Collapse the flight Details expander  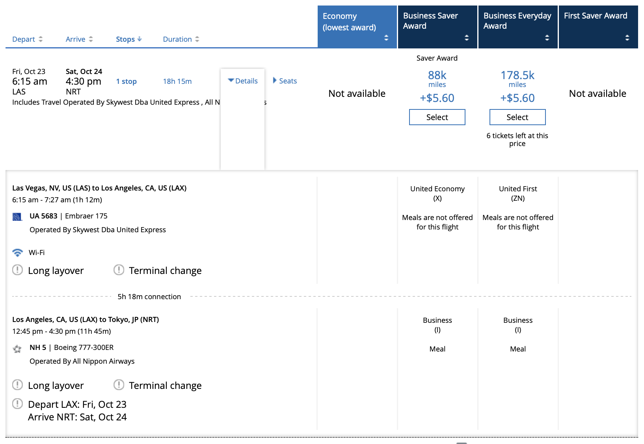click(x=243, y=81)
